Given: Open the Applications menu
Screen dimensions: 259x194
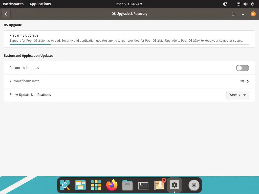Looking at the screenshot, I should [x=40, y=4].
